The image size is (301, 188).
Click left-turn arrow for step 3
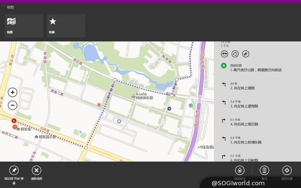[x=224, y=102]
